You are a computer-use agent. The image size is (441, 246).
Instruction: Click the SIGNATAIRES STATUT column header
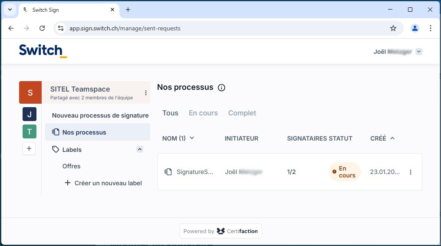(x=319, y=138)
